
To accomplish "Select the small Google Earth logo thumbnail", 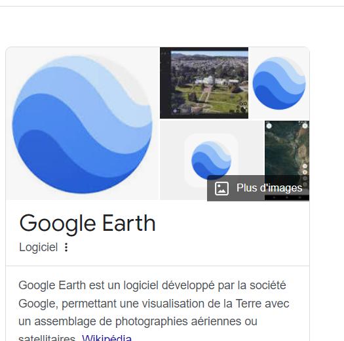I will (x=279, y=83).
